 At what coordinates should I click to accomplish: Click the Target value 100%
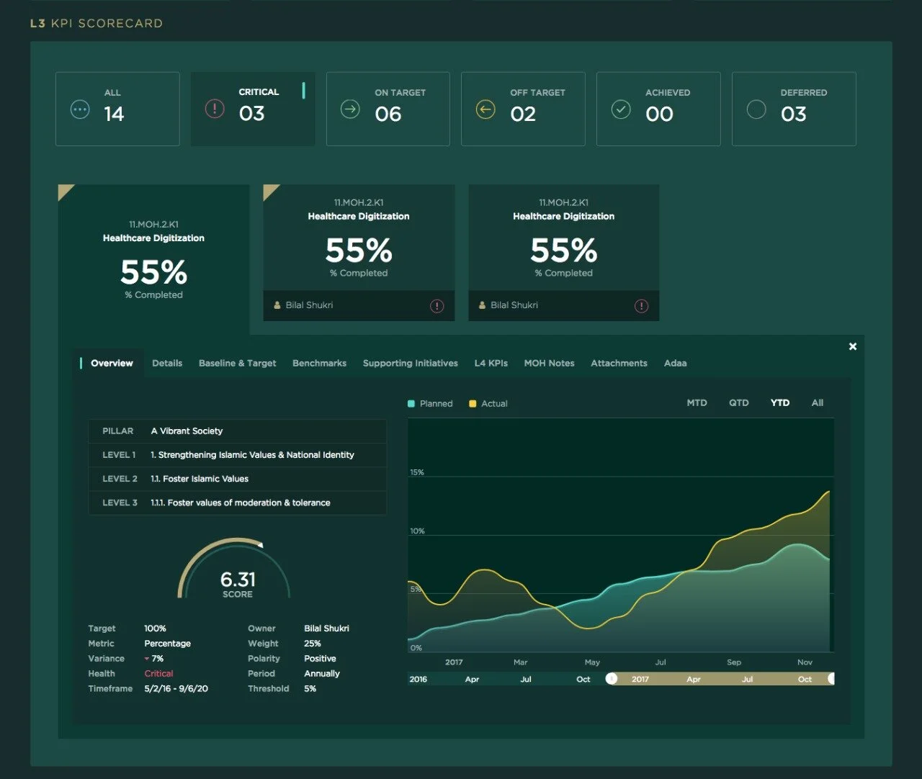click(x=155, y=629)
